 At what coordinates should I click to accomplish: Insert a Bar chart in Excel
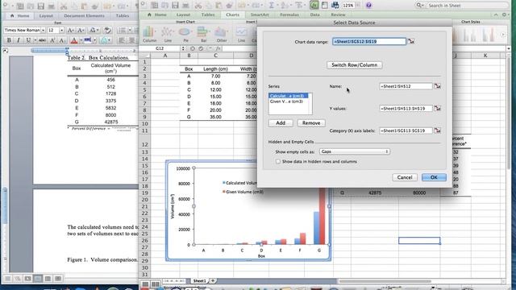coord(203,35)
